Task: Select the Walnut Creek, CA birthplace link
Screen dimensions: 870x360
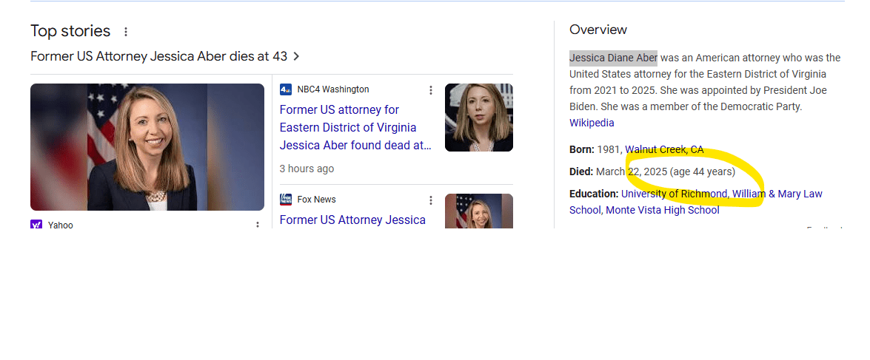Action: [x=664, y=149]
